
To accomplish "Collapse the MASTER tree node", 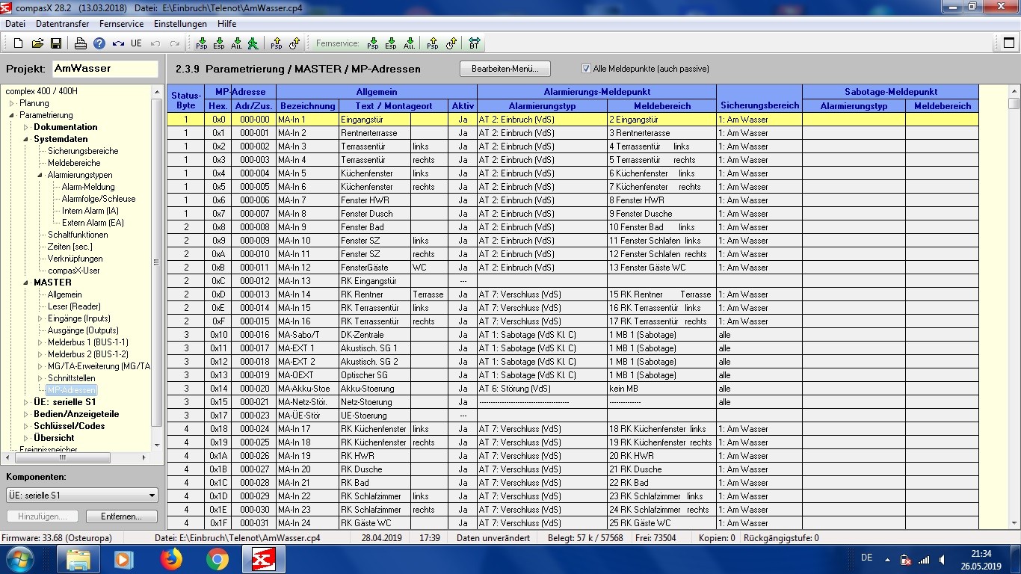I will tap(26, 283).
